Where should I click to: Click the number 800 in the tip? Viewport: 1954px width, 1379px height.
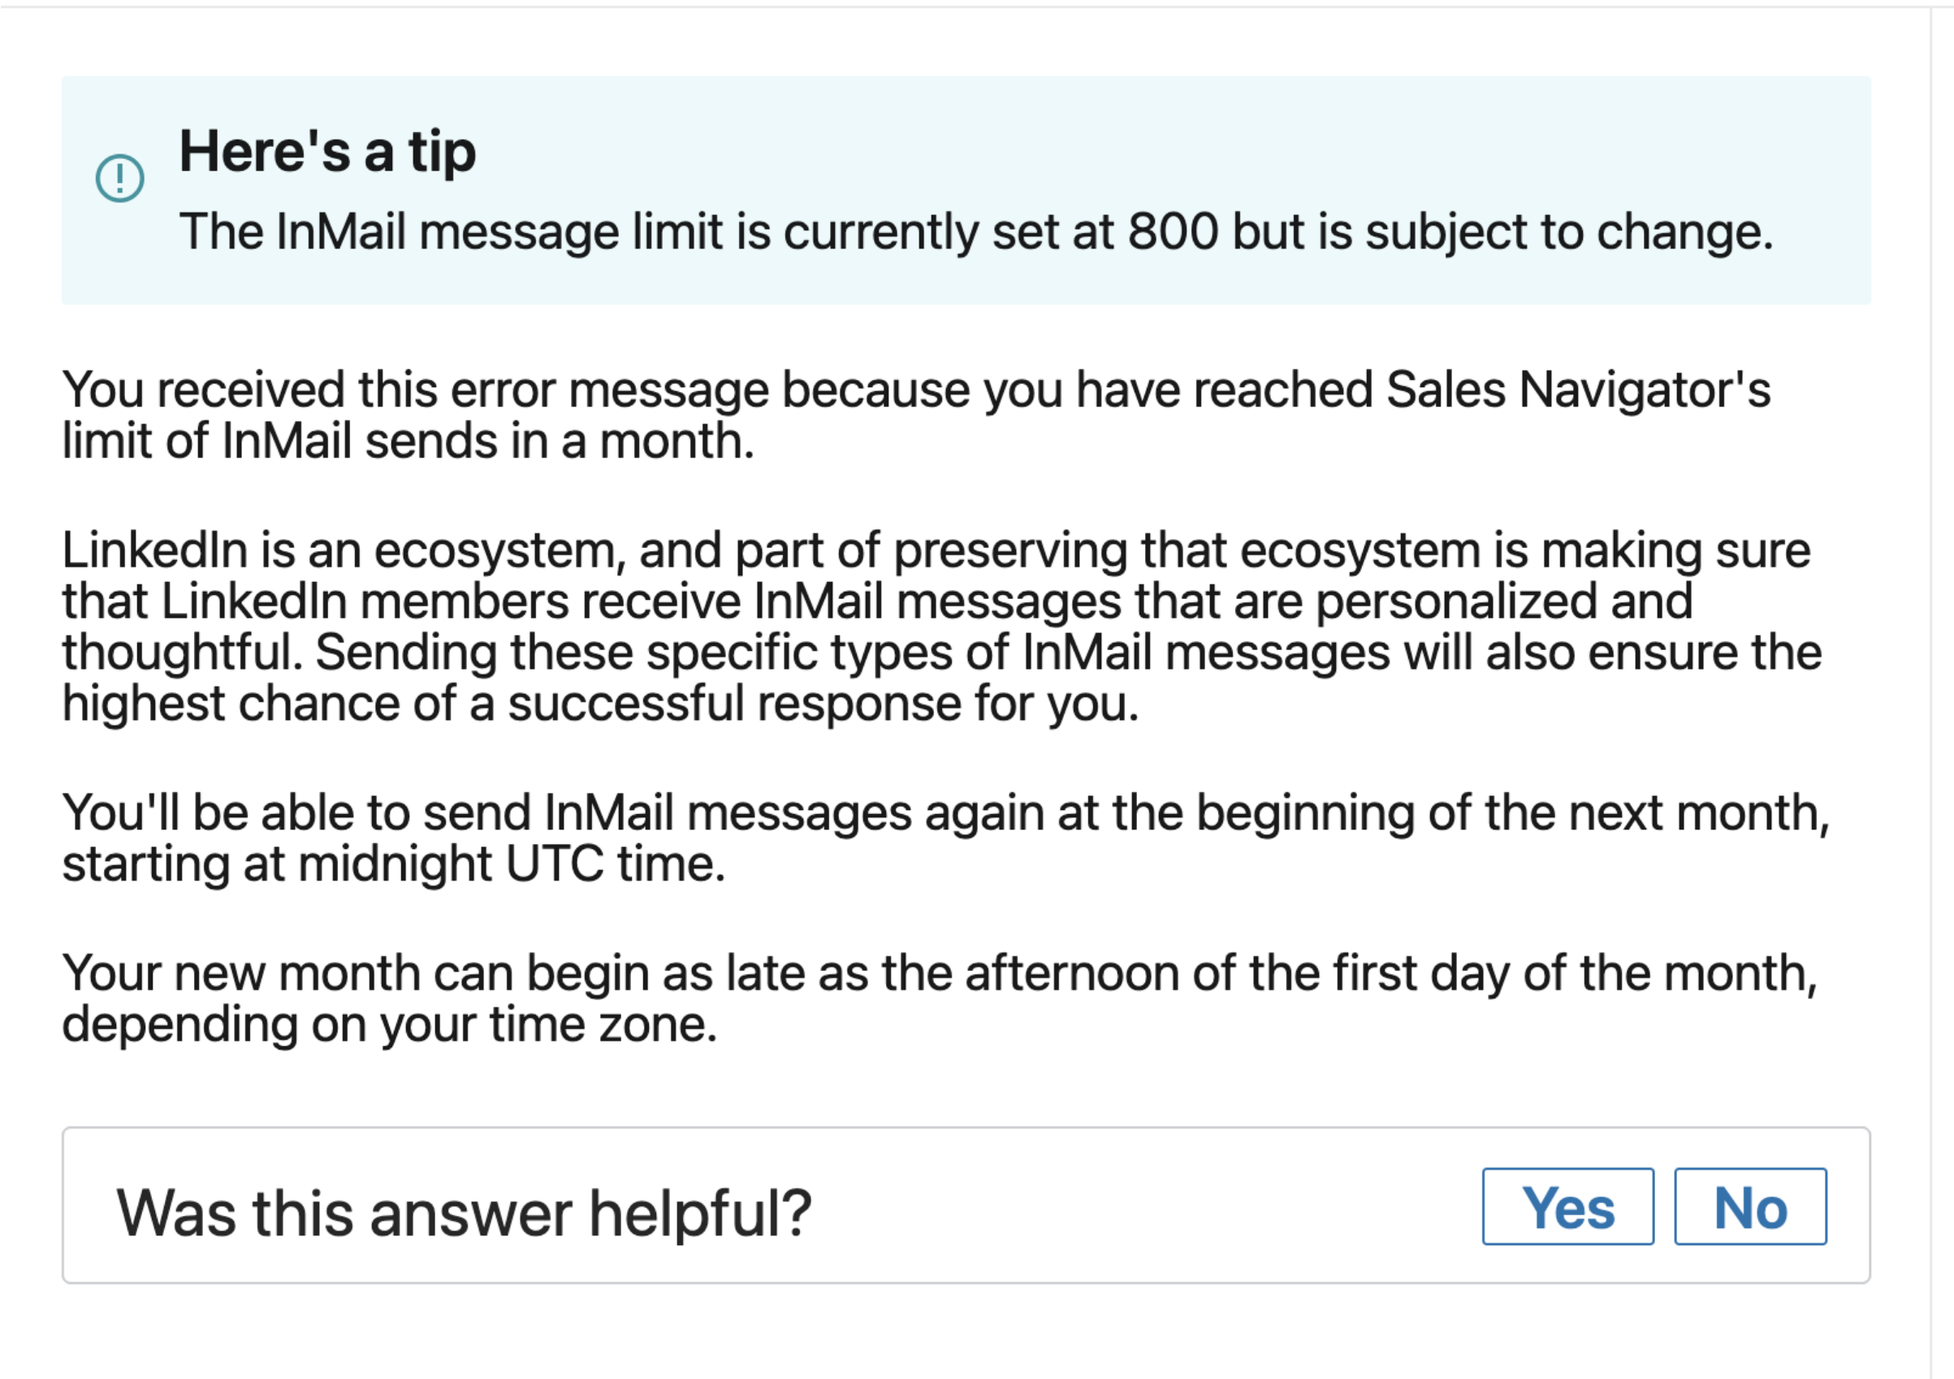tap(1172, 232)
